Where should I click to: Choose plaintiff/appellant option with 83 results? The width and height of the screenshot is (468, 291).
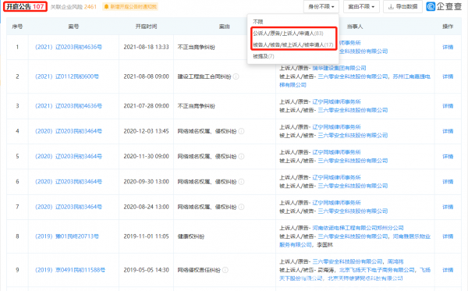(288, 34)
